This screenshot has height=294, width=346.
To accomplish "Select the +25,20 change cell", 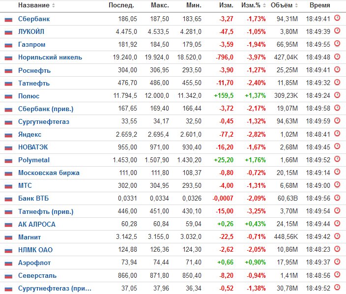I will (224, 160).
